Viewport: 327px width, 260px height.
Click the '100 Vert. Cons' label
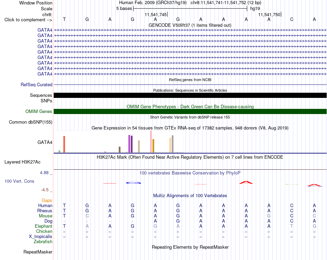(19, 181)
